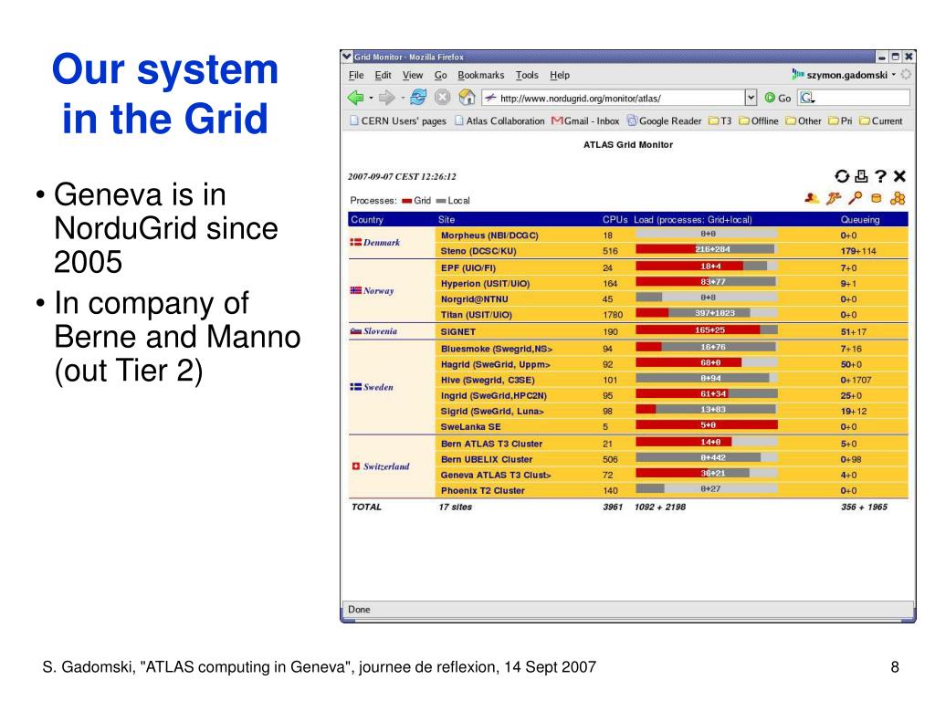The height and width of the screenshot is (701, 935).
Task: Go to the Home page icon
Action: click(467, 97)
